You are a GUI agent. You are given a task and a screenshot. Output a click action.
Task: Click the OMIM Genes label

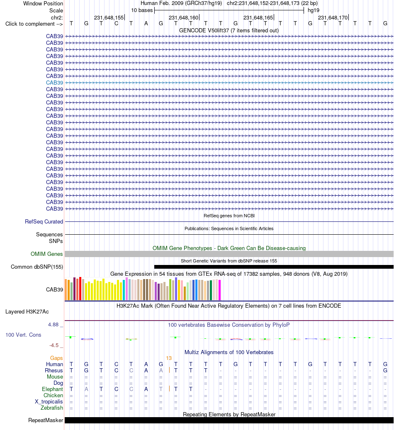coord(46,254)
